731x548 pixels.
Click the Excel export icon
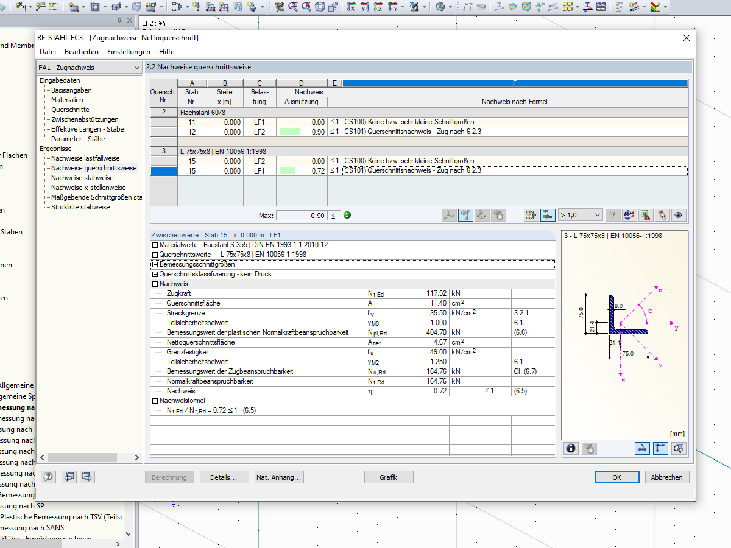pyautogui.click(x=646, y=215)
